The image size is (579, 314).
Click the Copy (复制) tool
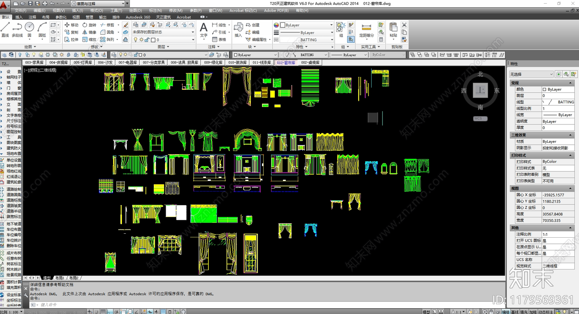point(71,32)
